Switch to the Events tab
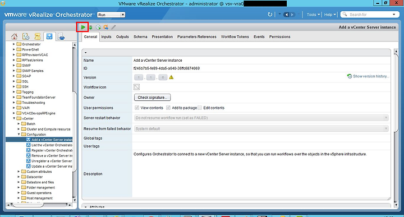 pyautogui.click(x=259, y=37)
